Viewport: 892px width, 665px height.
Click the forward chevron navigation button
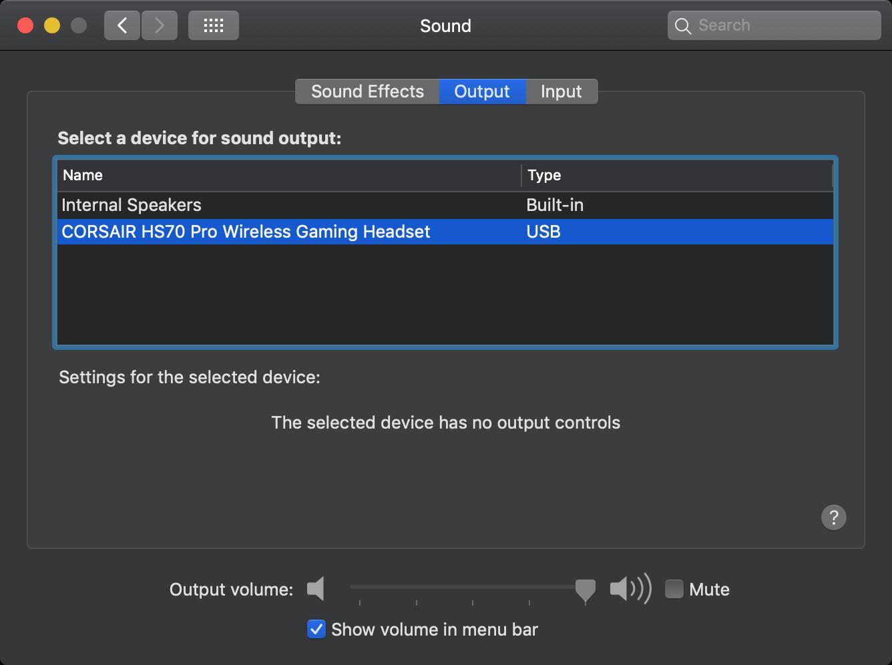coord(159,26)
